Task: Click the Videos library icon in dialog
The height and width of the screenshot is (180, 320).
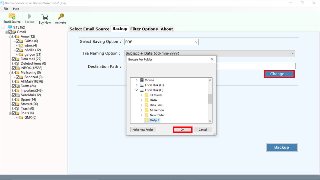Action: point(142,80)
